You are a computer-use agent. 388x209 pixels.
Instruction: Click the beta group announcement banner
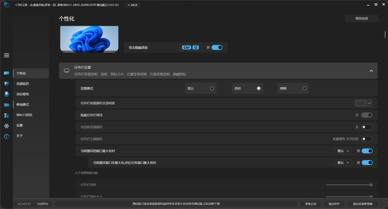(x=176, y=204)
